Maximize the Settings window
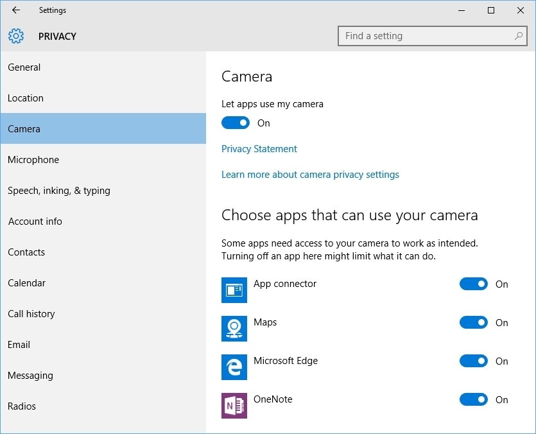The height and width of the screenshot is (434, 536). (491, 10)
